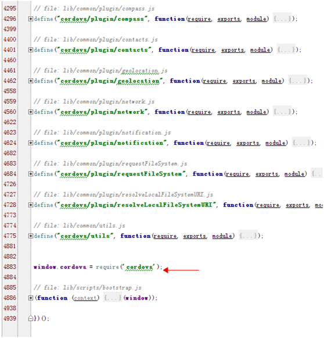Click comment "// file: lib/common/plugin/network.js"

tap(94, 102)
